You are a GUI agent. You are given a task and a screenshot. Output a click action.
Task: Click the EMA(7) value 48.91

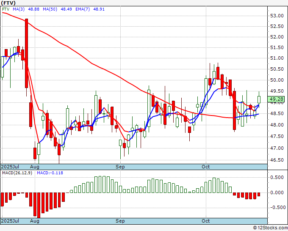99,9
